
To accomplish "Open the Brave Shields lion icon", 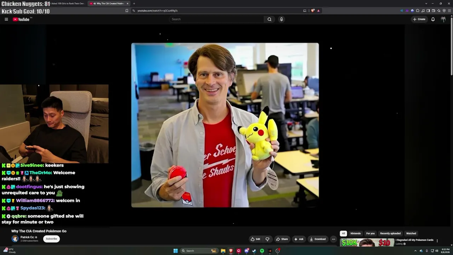I will click(x=313, y=11).
